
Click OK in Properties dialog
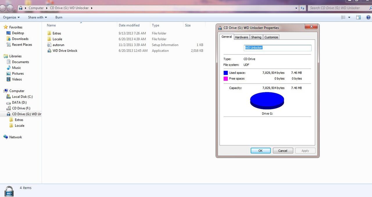pos(261,151)
